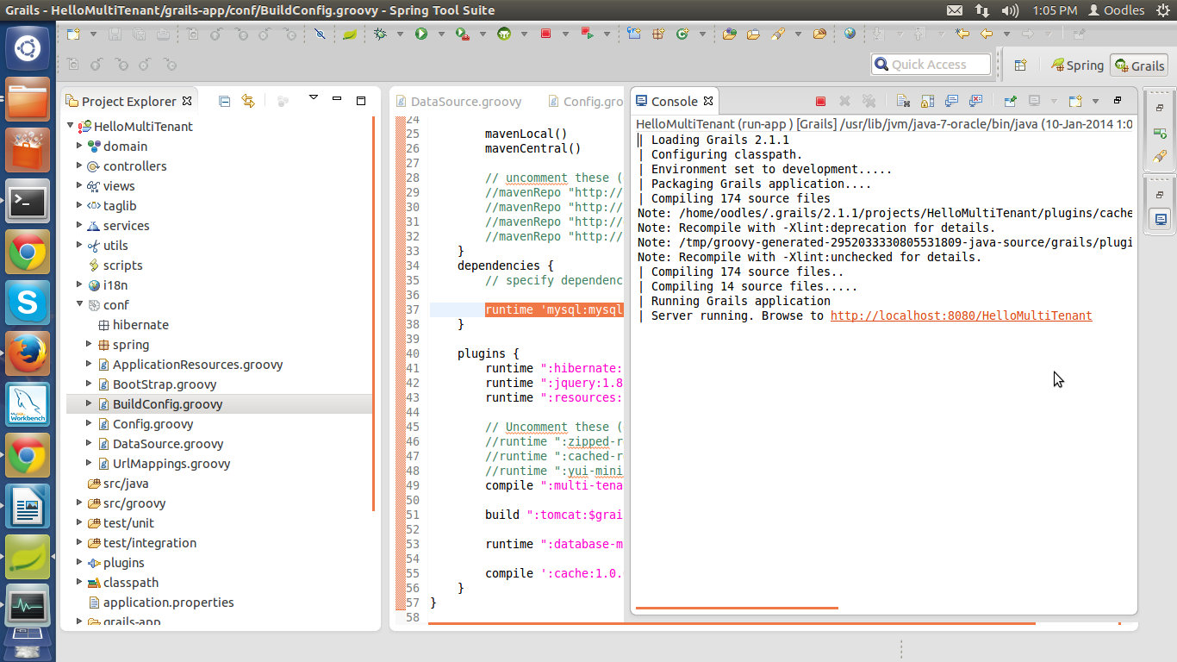Collapse the conf folder in the tree

tap(79, 304)
